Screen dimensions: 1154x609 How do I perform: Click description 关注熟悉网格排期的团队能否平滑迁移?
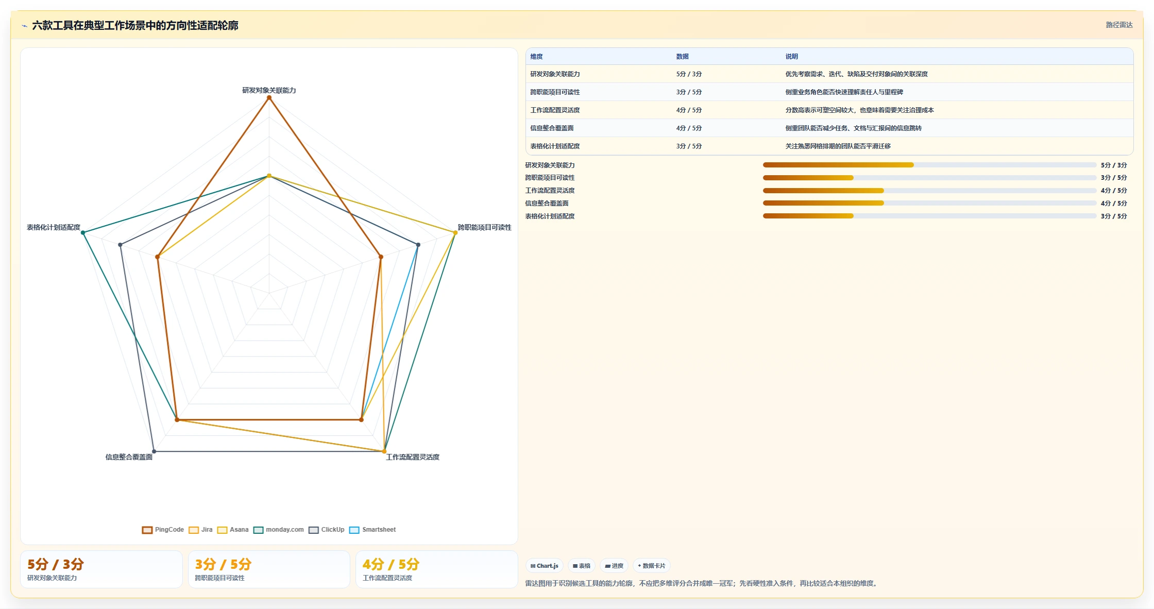pyautogui.click(x=838, y=146)
